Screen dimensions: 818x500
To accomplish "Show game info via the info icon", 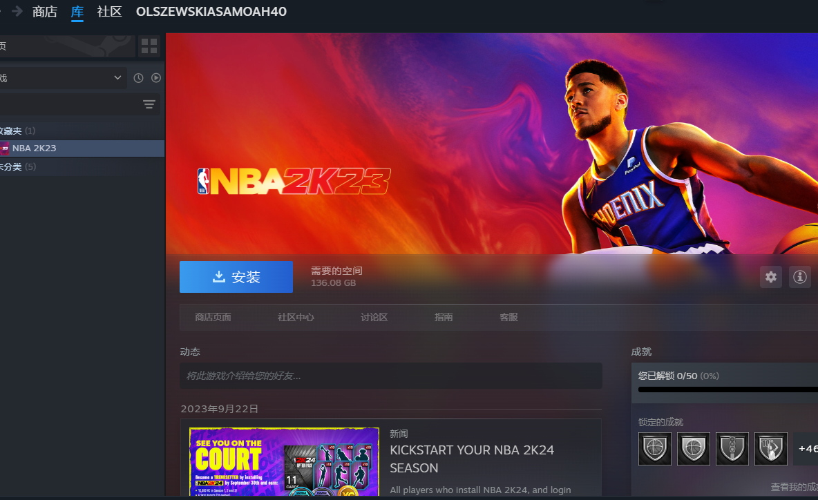I will pyautogui.click(x=800, y=277).
